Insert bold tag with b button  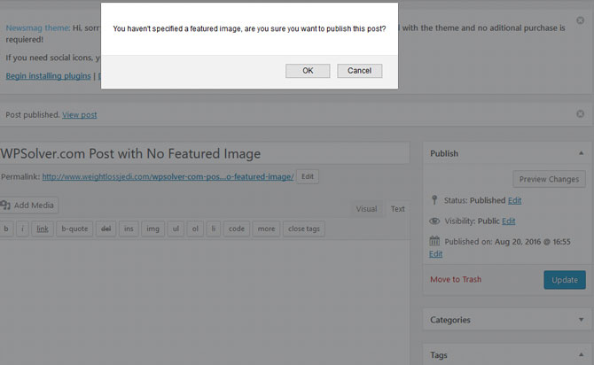tap(6, 229)
